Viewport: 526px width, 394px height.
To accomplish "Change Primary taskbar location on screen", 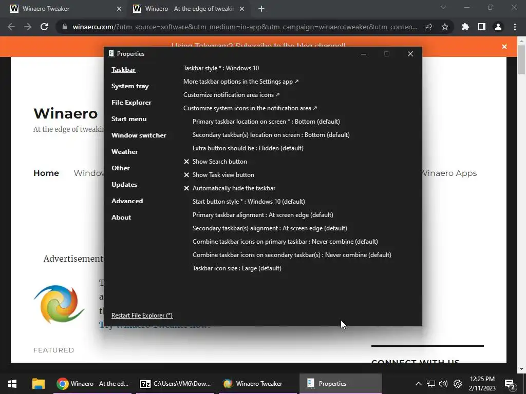I will coord(266,122).
